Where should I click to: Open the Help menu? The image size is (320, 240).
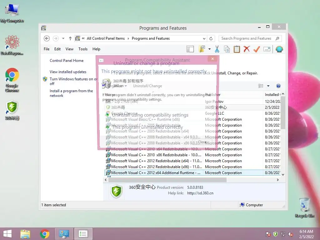tap(96, 49)
